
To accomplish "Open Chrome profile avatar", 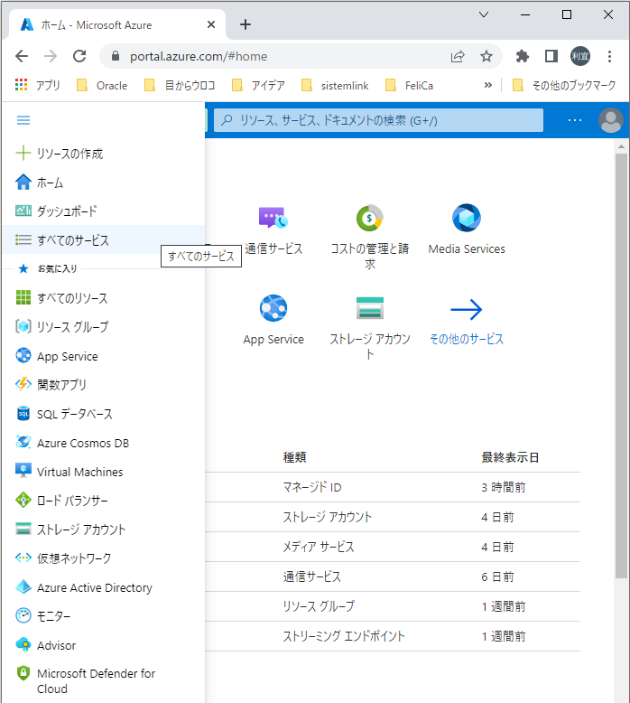I will point(579,56).
